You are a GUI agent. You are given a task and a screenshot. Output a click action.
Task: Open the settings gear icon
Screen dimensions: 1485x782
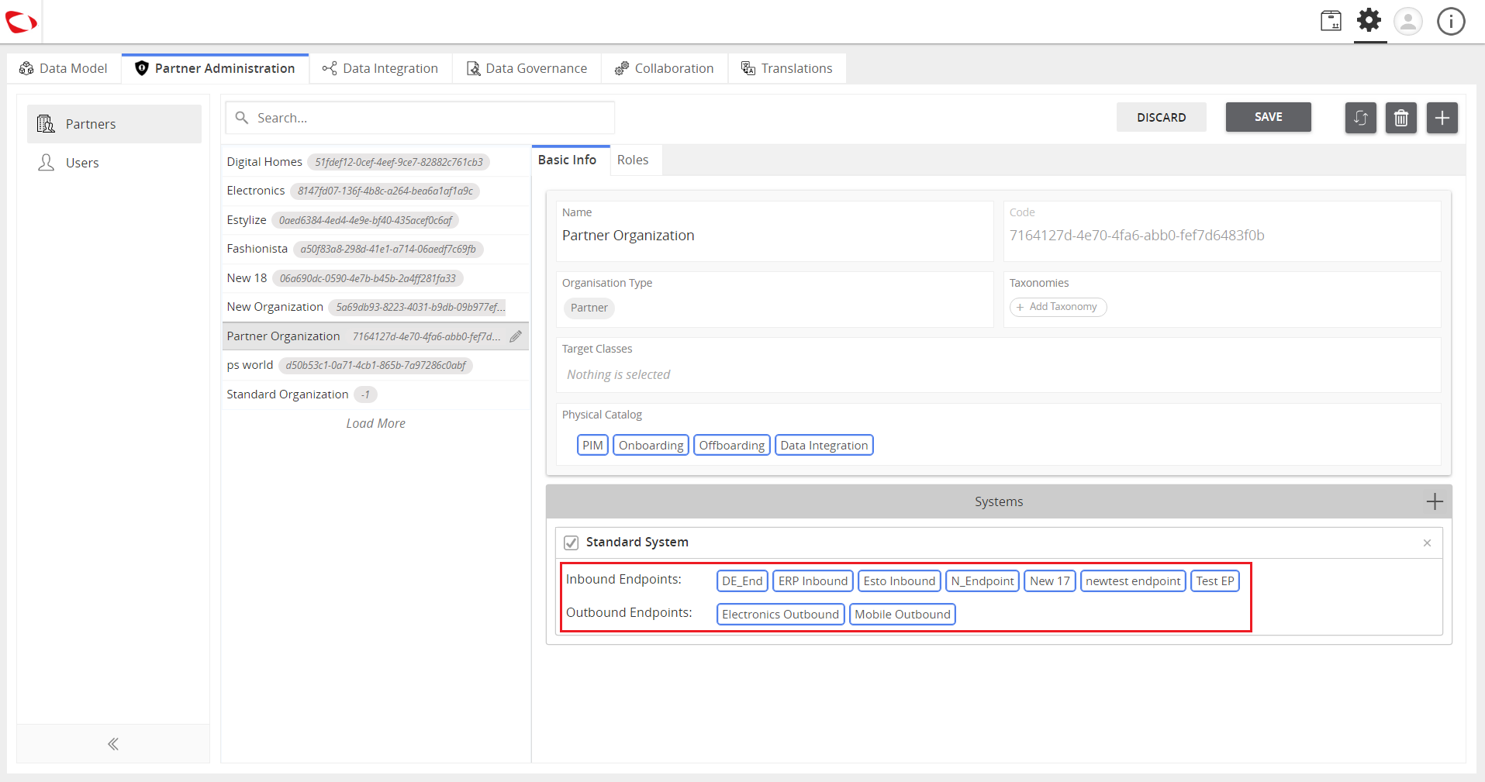1369,20
